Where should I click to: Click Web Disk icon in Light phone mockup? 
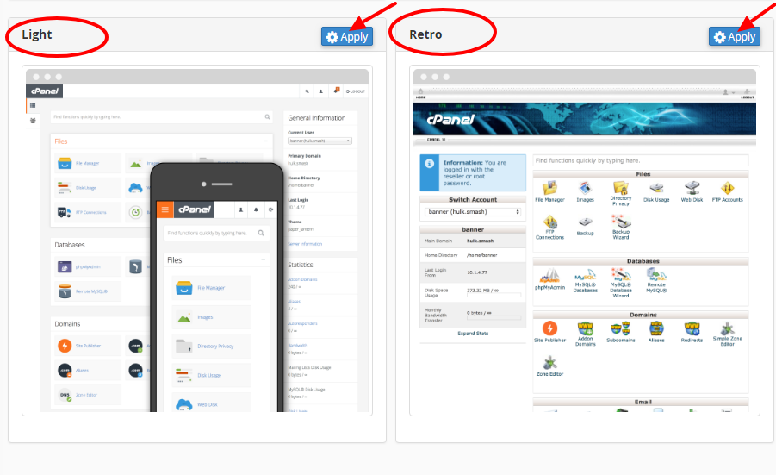[x=184, y=404]
